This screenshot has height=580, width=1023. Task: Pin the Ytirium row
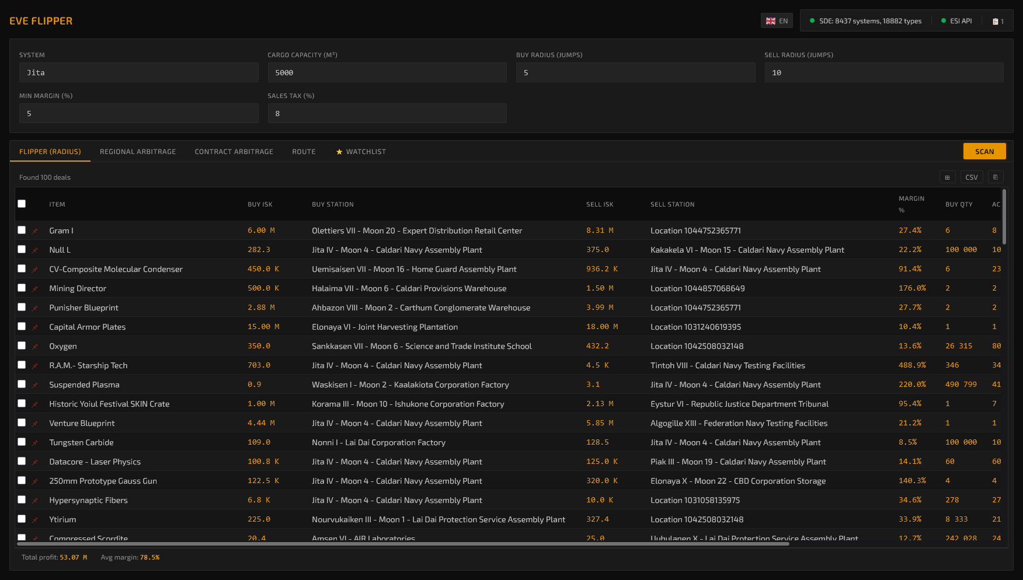coord(35,520)
